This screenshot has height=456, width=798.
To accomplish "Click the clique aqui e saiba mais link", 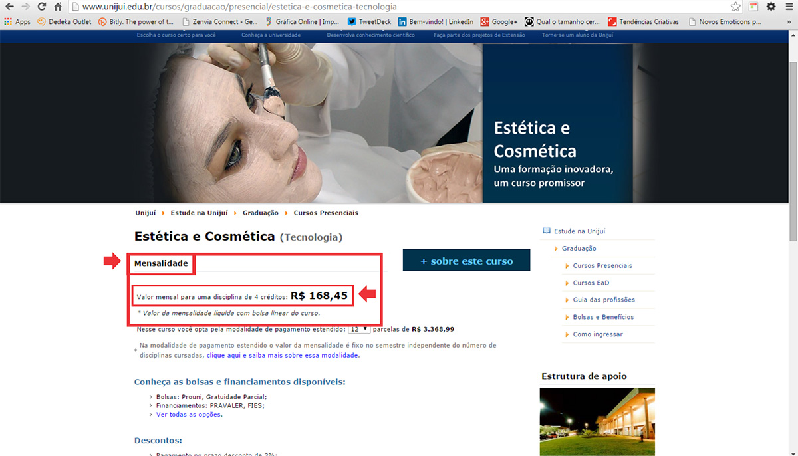I will point(278,355).
